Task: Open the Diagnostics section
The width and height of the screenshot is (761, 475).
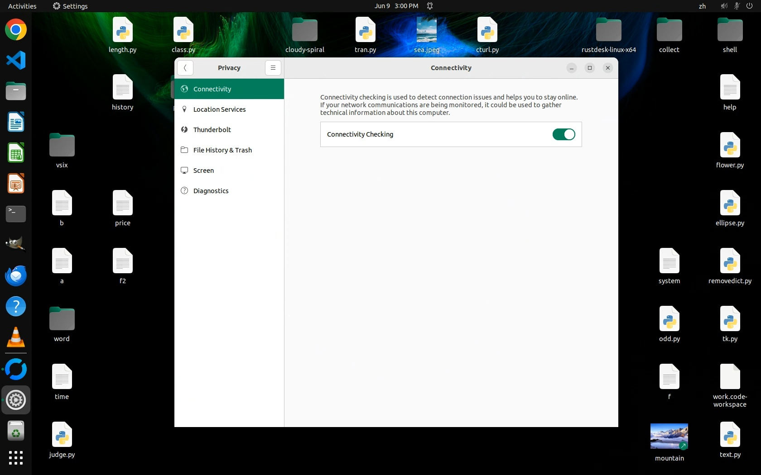Action: pyautogui.click(x=211, y=191)
